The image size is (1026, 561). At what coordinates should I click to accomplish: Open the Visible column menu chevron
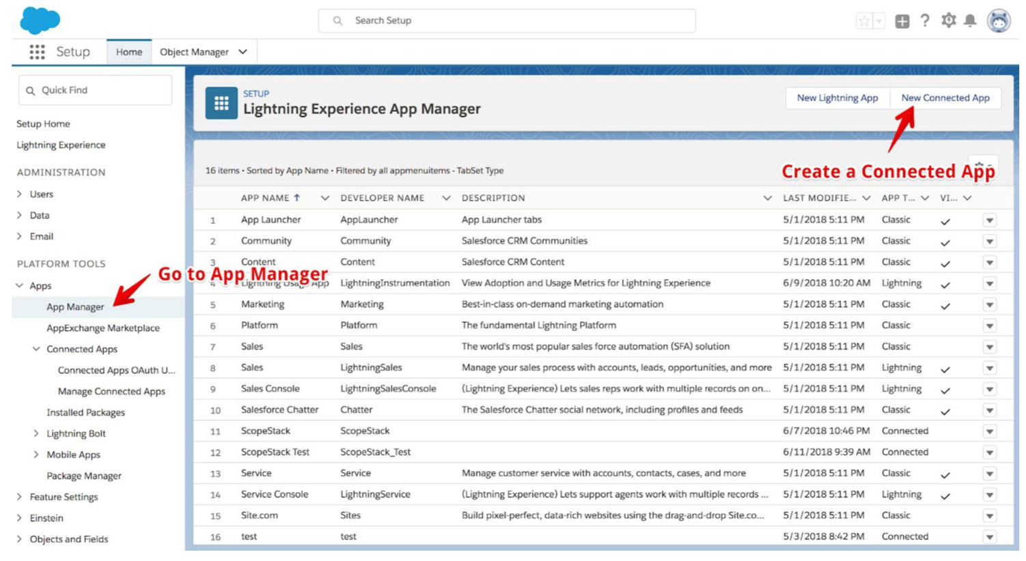pos(967,198)
